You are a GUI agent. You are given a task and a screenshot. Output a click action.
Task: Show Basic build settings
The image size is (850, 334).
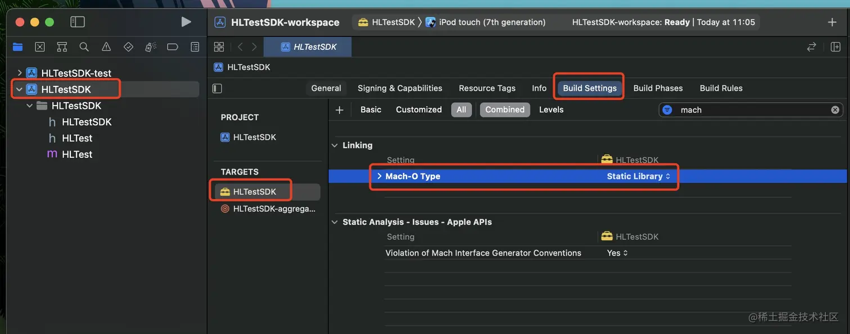point(370,110)
